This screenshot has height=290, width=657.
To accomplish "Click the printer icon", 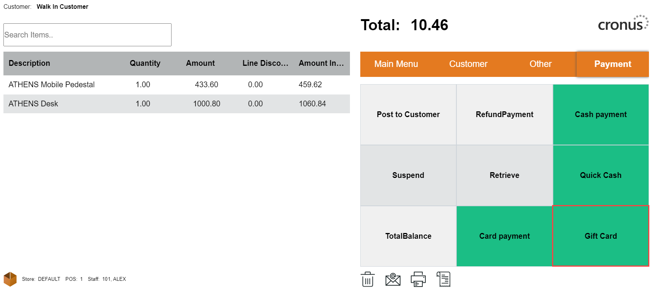I will [x=418, y=279].
